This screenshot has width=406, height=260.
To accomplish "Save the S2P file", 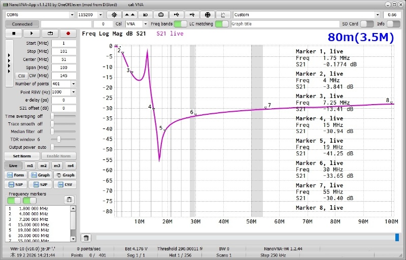I will (42, 185).
